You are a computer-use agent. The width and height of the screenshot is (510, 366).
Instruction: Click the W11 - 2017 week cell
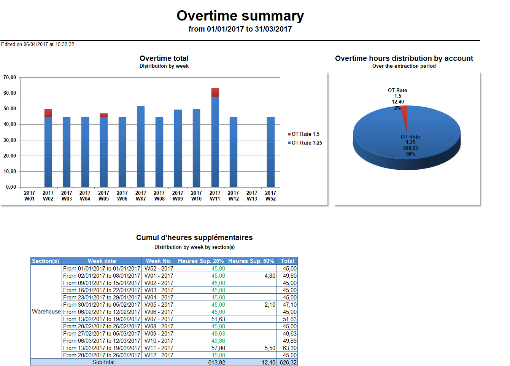(x=159, y=348)
